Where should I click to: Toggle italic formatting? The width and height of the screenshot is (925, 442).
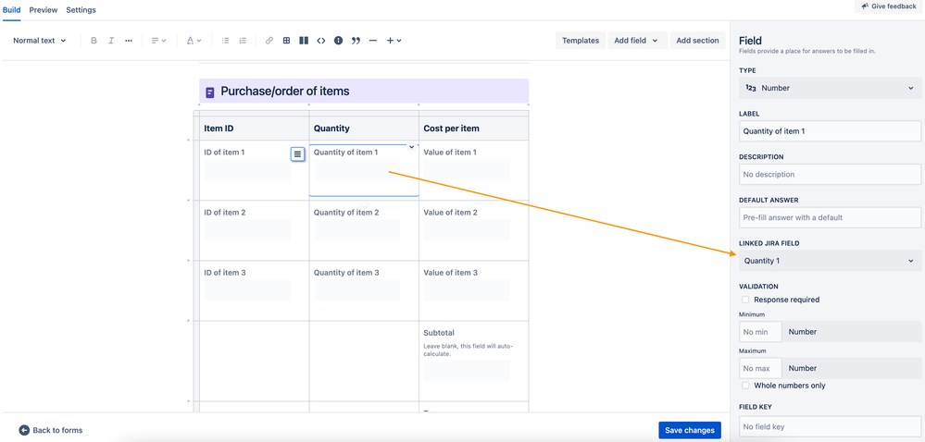click(111, 41)
